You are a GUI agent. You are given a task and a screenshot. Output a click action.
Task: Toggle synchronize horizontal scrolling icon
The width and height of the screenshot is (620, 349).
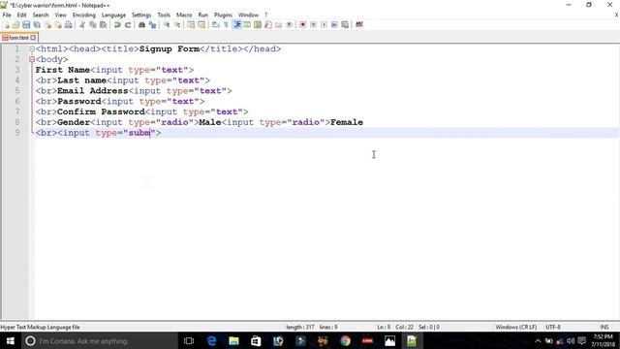pyautogui.click(x=201, y=24)
